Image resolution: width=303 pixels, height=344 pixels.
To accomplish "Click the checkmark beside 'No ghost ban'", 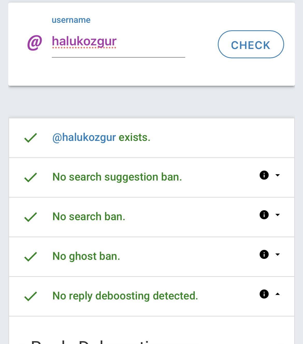I will coord(31,257).
